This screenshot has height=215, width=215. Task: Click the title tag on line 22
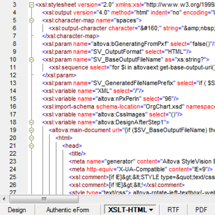pyautogui.click(x=77, y=154)
